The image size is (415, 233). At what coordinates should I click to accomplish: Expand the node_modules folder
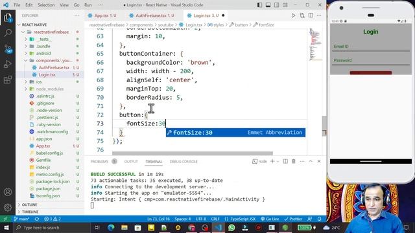tap(51, 89)
